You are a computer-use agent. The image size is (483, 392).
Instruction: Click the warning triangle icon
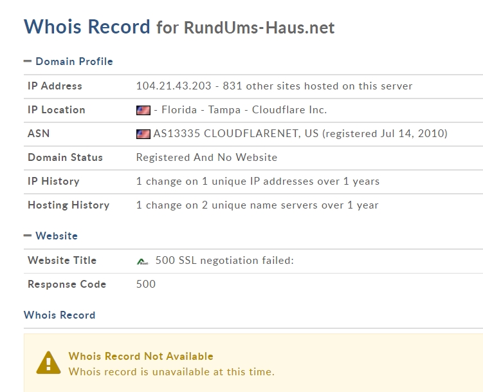pyautogui.click(x=48, y=363)
